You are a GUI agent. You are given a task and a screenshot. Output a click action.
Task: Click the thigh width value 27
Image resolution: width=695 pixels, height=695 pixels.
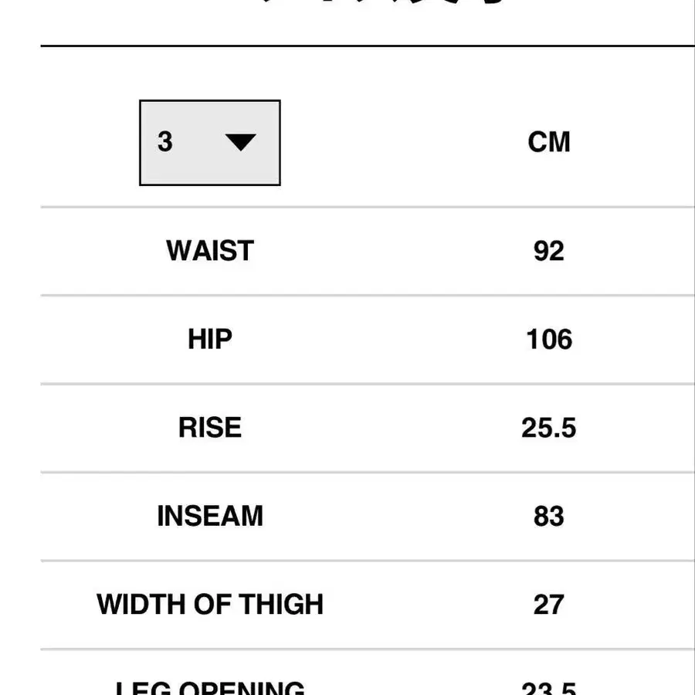(549, 604)
